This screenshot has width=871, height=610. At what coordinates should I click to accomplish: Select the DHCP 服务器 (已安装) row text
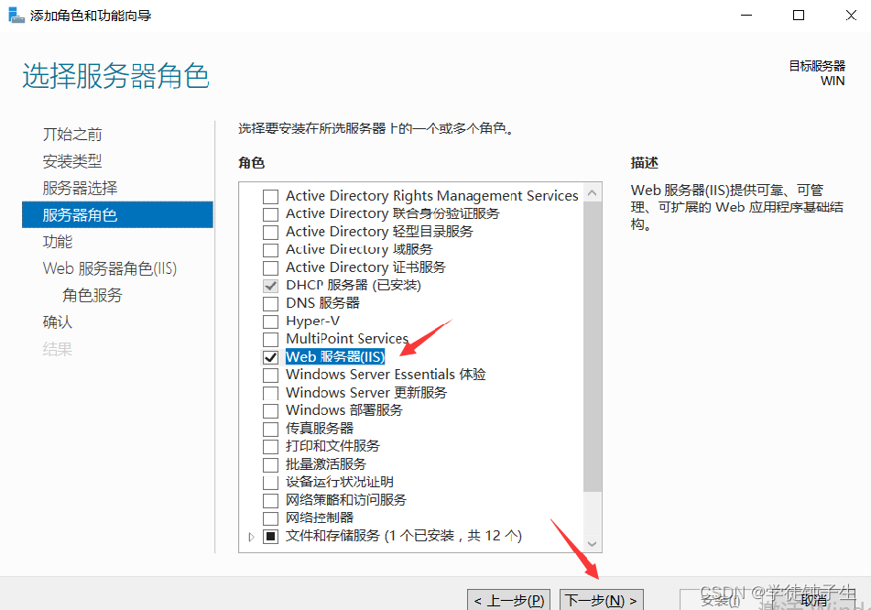(354, 285)
